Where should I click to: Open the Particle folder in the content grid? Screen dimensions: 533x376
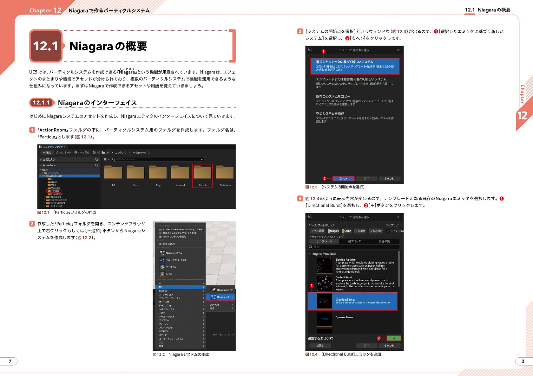(202, 173)
